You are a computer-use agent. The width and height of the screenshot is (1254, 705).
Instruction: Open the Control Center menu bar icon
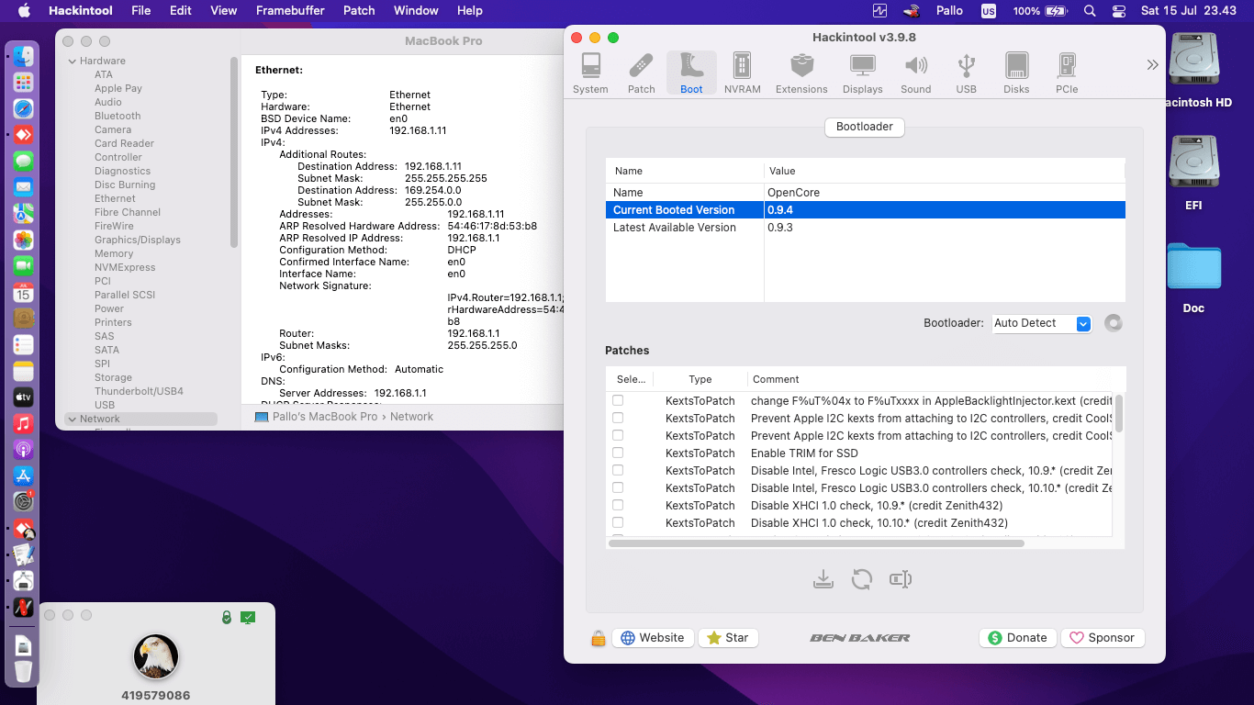pyautogui.click(x=1118, y=11)
